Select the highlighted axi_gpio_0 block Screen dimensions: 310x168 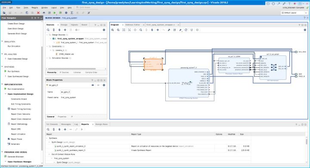click(x=153, y=64)
